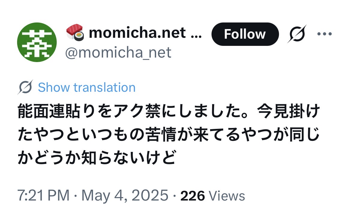Viewport: 351px width, 220px height.
Task: Click the Grok icon left of Show translation
Action: [x=25, y=88]
